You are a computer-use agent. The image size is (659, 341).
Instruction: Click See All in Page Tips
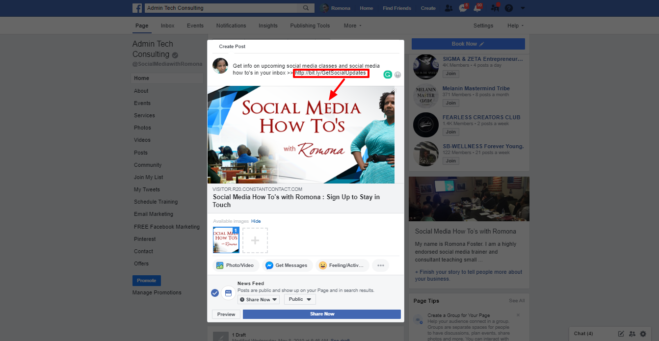click(x=517, y=301)
